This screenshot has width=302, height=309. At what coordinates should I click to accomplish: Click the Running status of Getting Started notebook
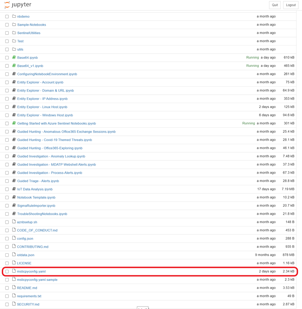pyautogui.click(x=249, y=123)
